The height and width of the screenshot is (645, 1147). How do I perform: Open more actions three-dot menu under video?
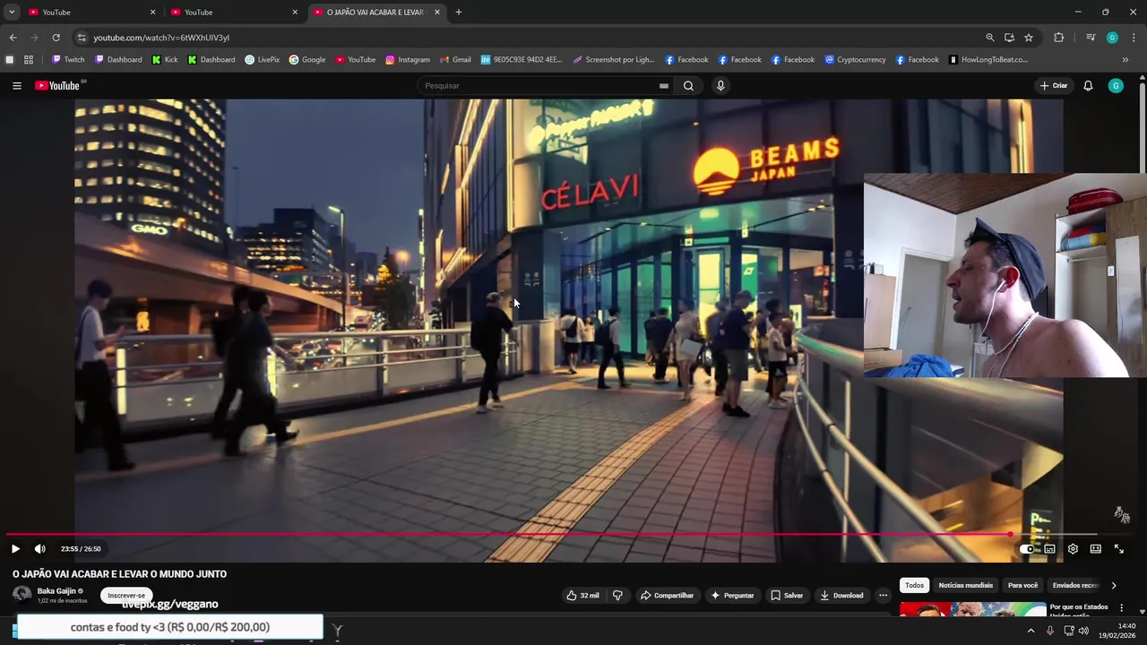click(x=883, y=596)
